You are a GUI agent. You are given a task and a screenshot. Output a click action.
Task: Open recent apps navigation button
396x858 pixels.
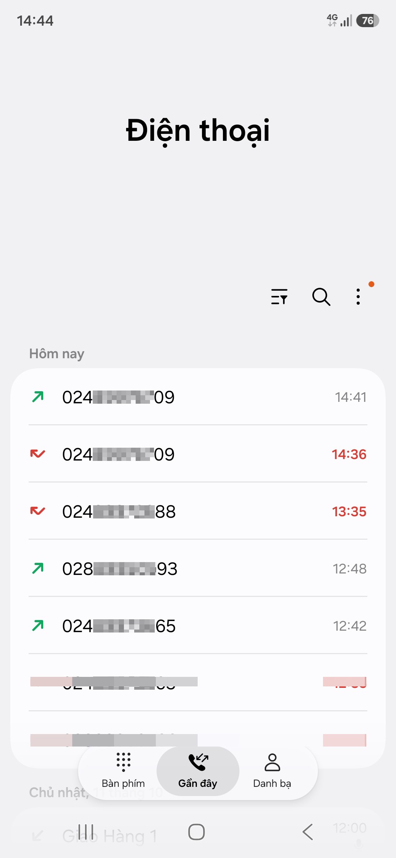click(86, 832)
